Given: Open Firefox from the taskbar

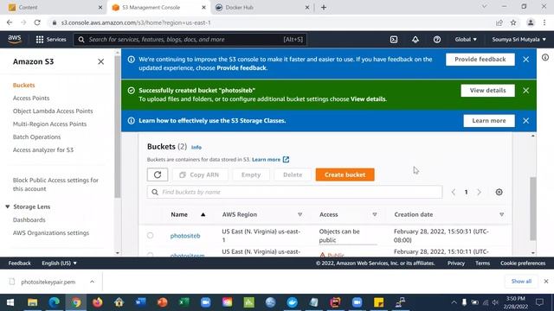Looking at the screenshot, I should 97,302.
